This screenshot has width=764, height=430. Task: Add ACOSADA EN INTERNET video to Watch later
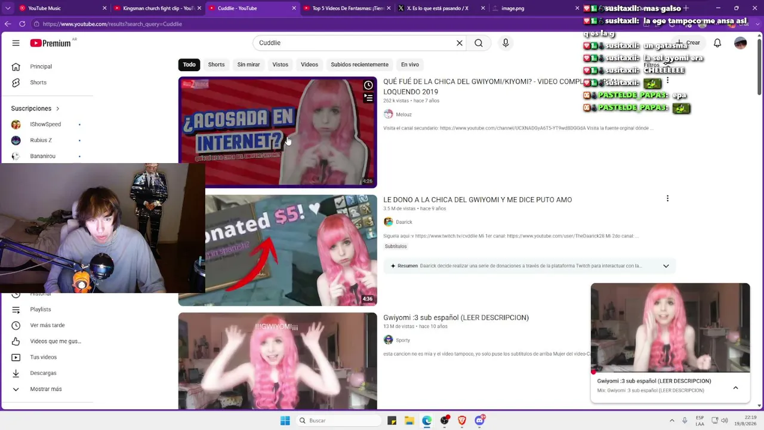[x=368, y=85]
